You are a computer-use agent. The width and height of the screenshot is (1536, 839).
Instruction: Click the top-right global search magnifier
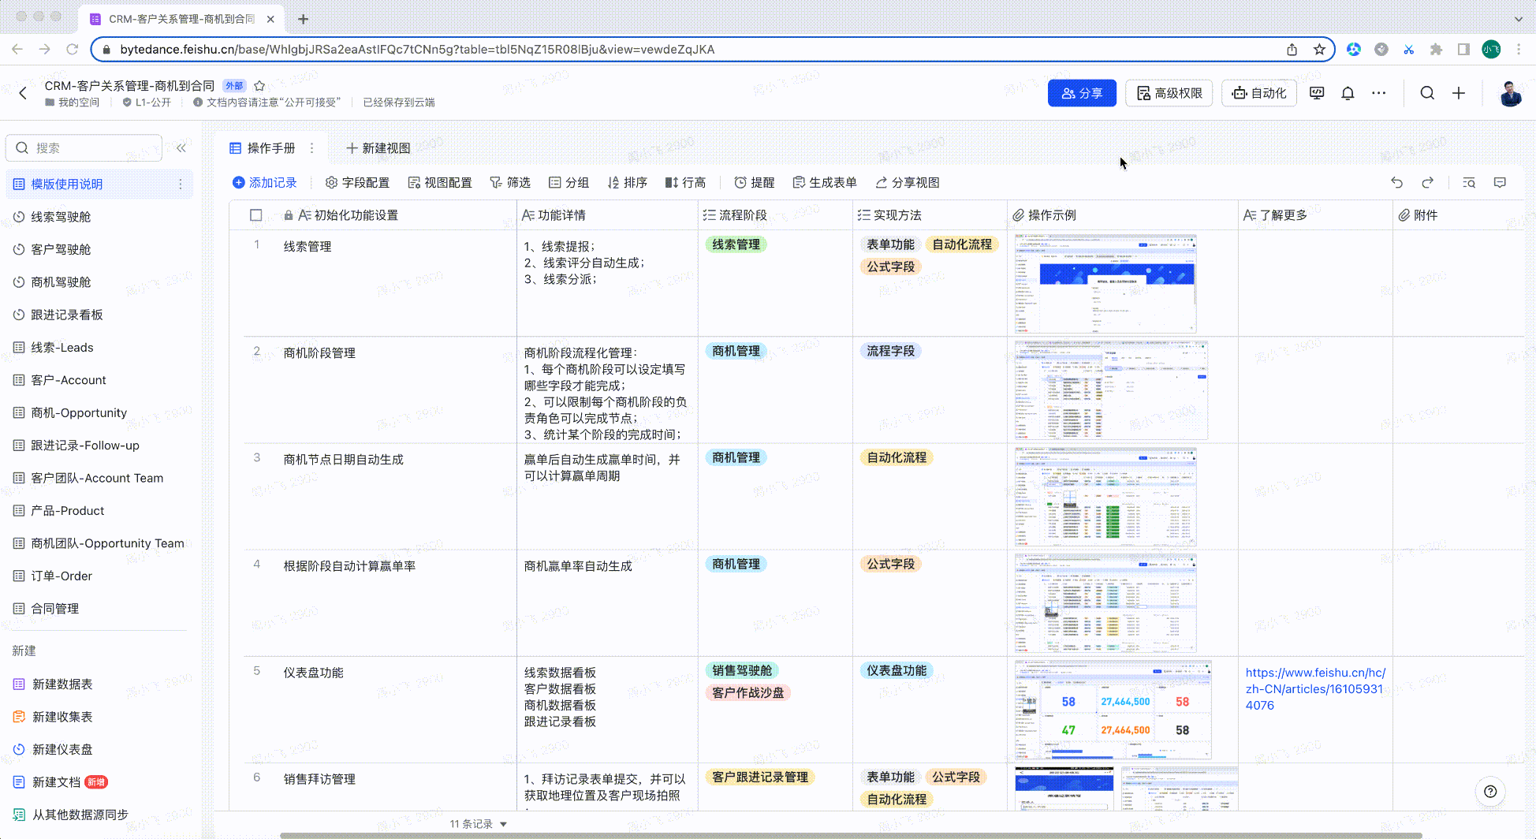[x=1426, y=93]
